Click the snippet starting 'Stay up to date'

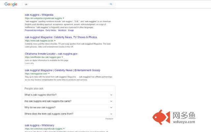pyautogui.click(x=69, y=78)
